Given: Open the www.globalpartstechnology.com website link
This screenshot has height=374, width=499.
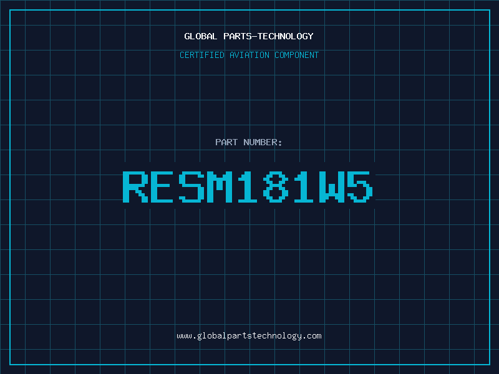Looking at the screenshot, I should tap(249, 336).
